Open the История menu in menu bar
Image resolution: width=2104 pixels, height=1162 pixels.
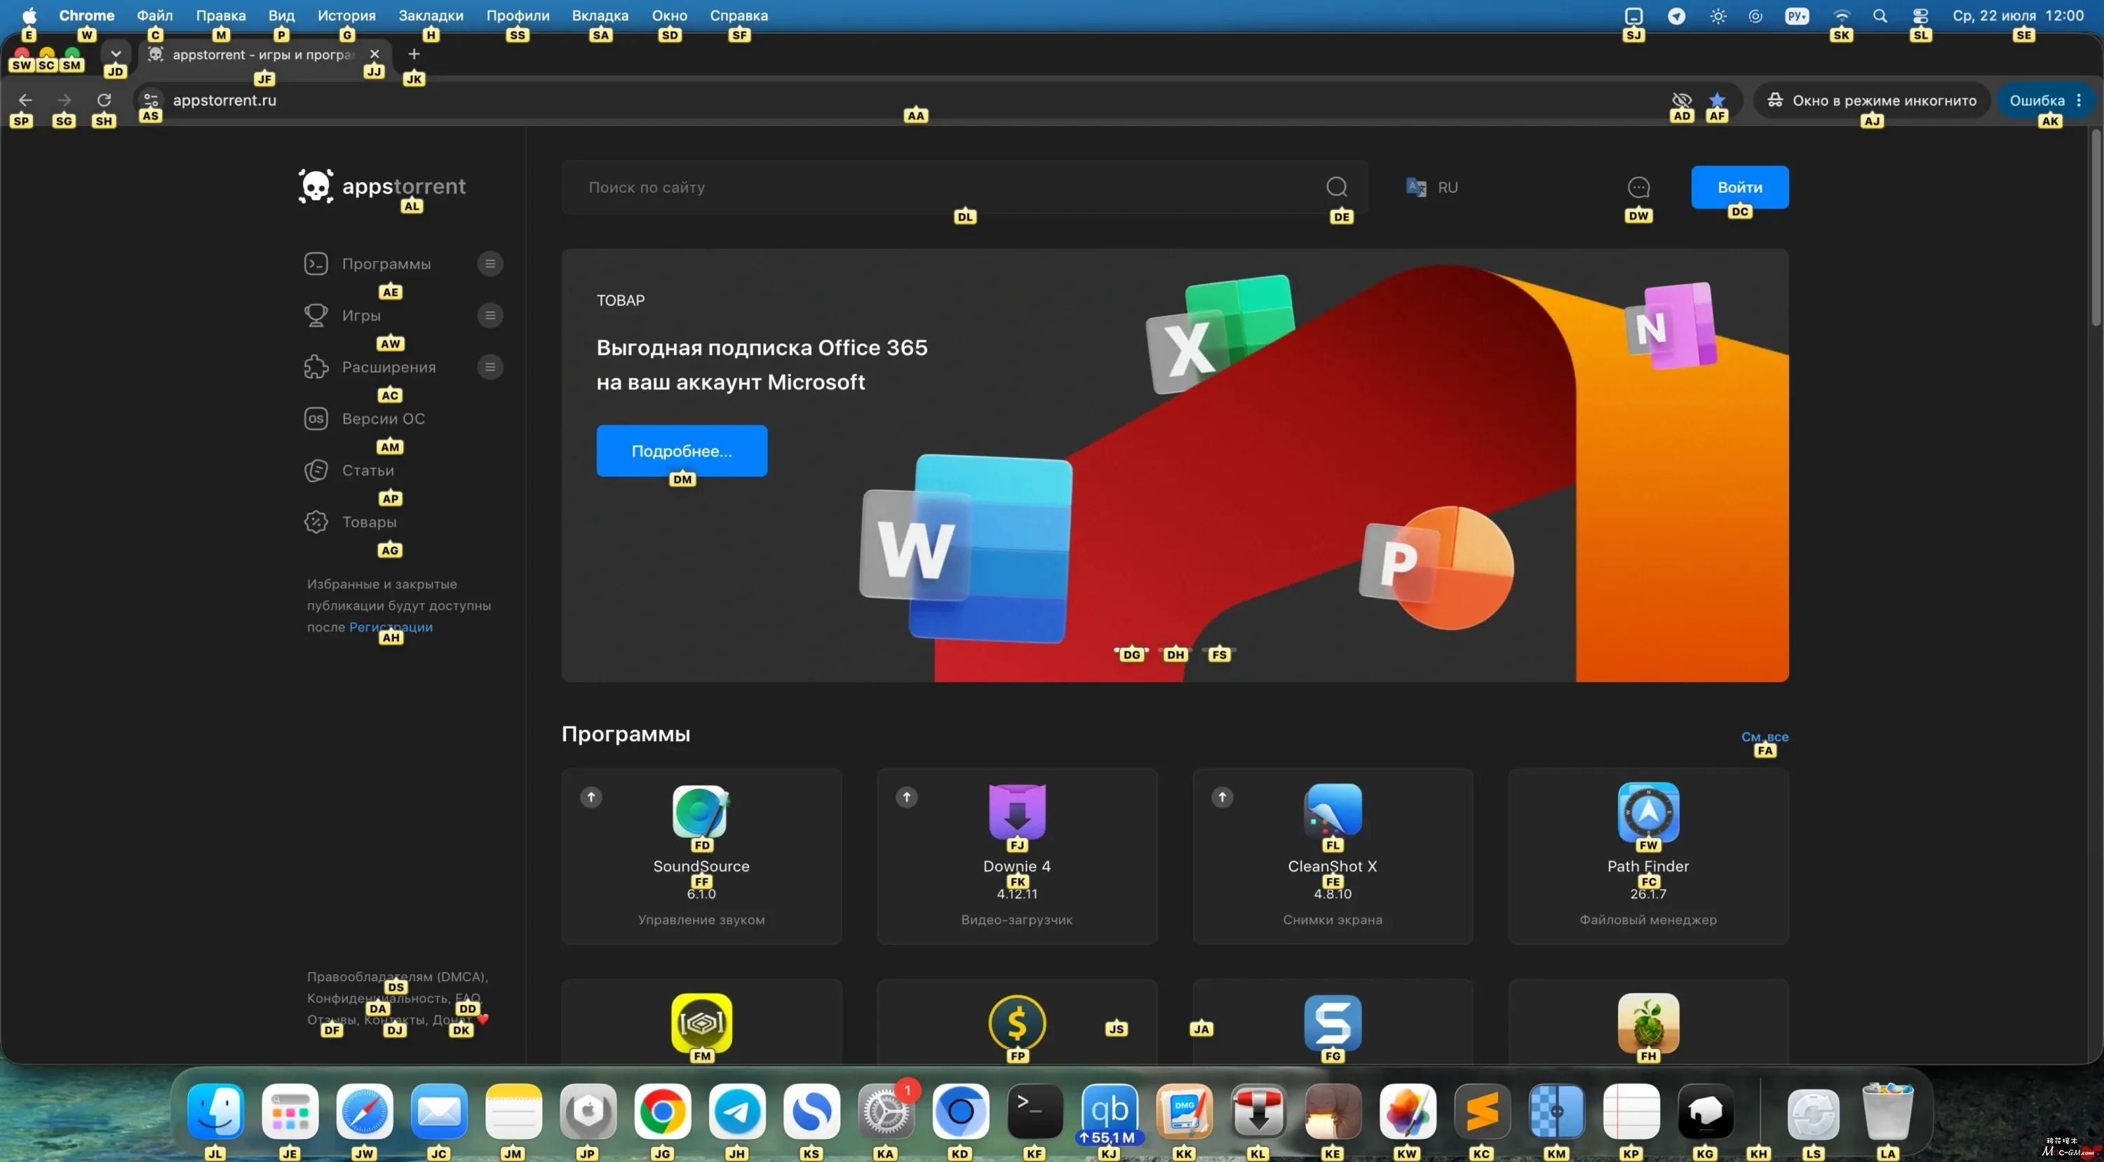[346, 15]
